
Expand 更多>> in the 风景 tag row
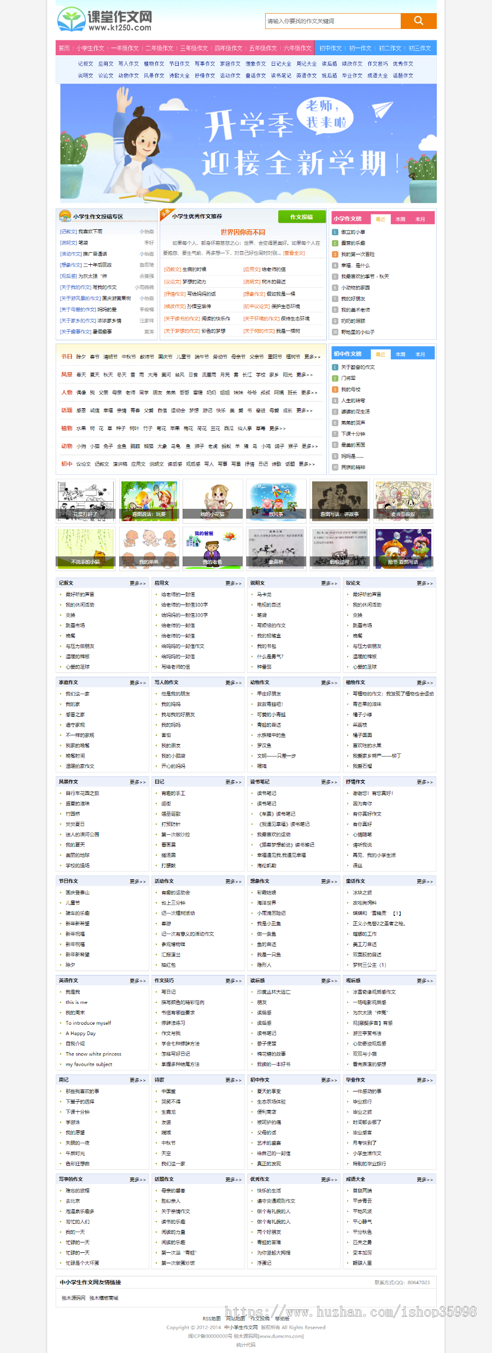click(304, 375)
